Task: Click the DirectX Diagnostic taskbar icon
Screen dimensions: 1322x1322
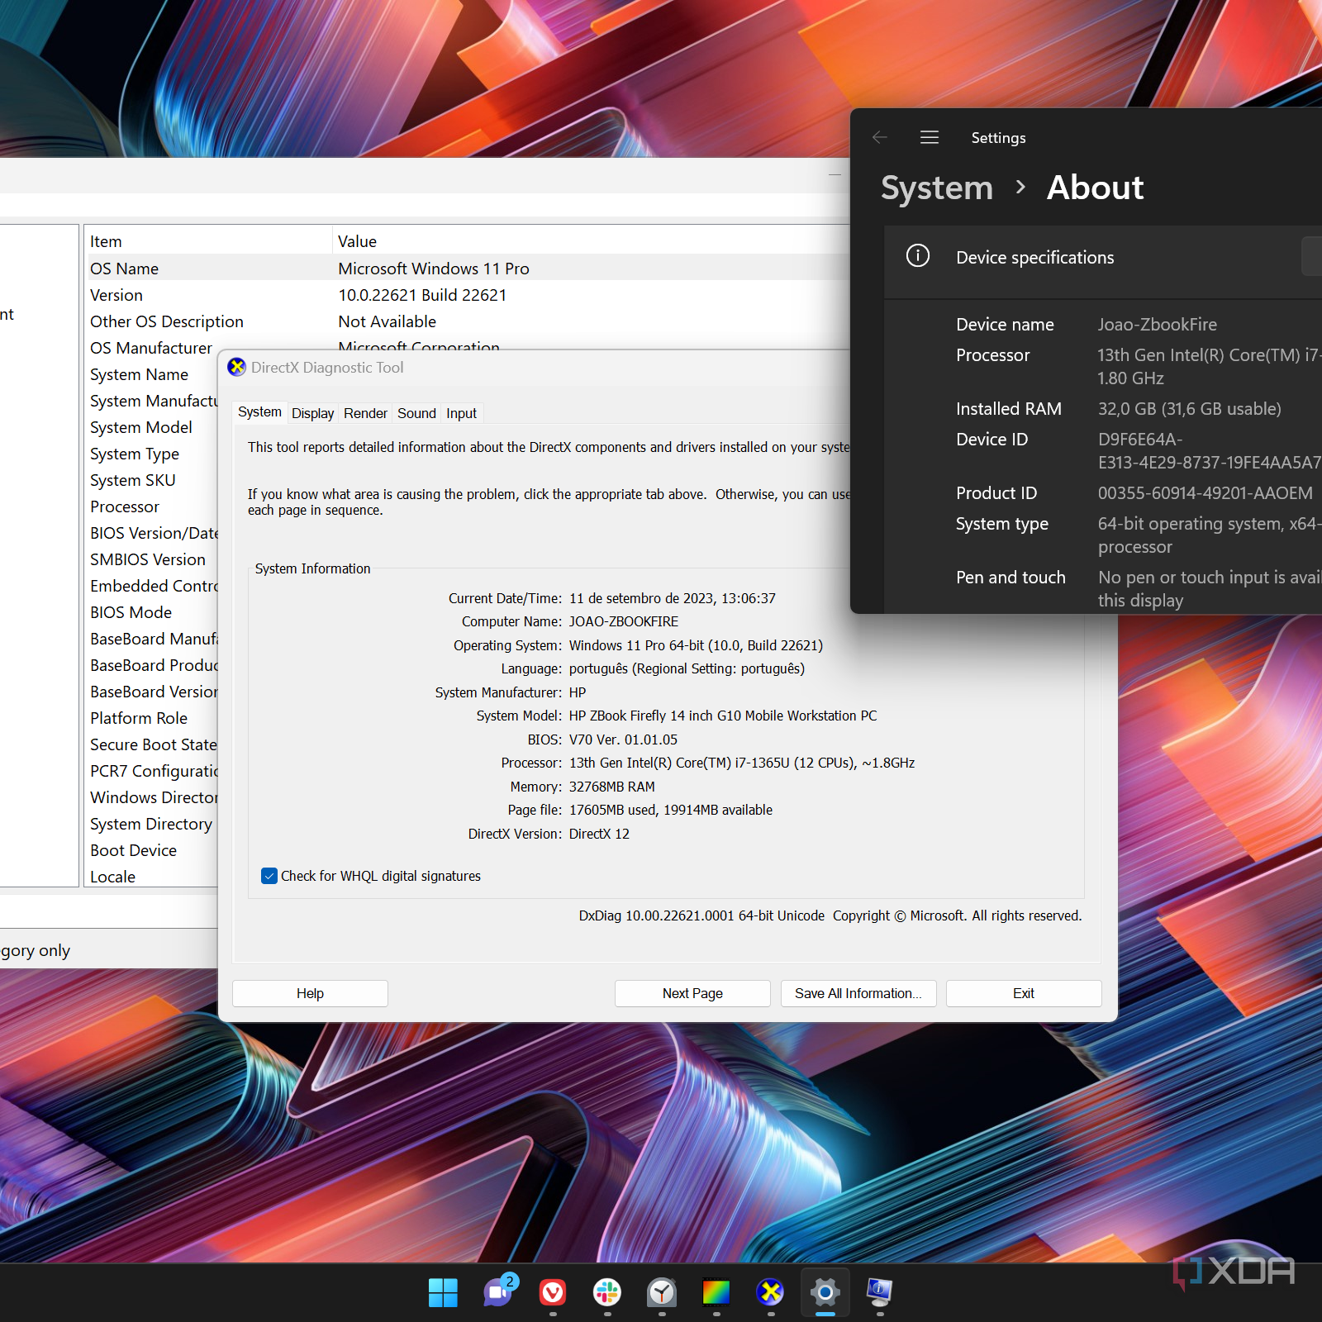Action: [771, 1292]
